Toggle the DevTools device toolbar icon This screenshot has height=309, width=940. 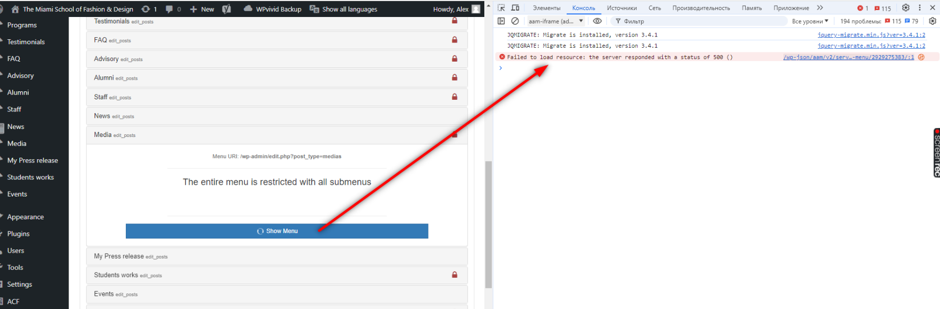pyautogui.click(x=515, y=8)
